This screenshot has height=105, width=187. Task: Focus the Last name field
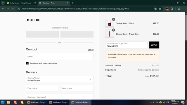coord(77,88)
